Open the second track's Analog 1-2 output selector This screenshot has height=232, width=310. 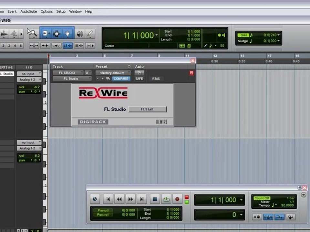tap(29, 148)
